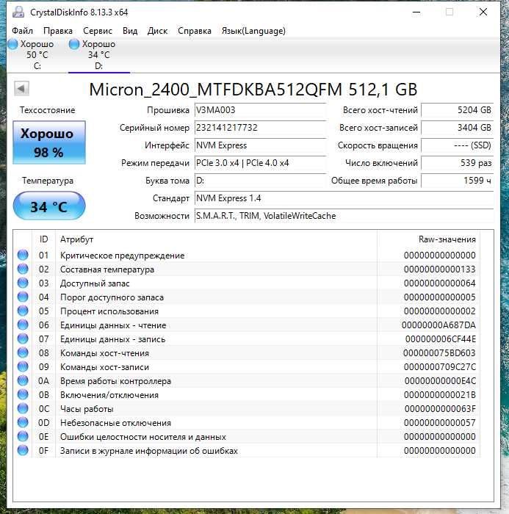Select row Команды хост-записи
509x514 pixels.
click(247, 367)
